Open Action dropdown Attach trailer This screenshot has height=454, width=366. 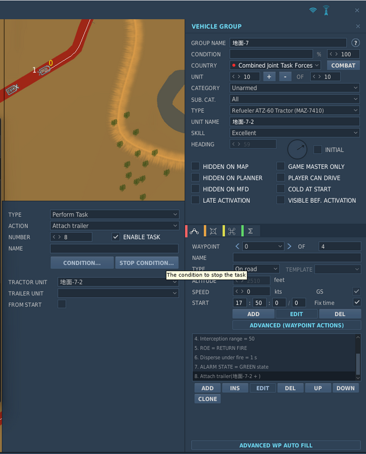pos(114,226)
